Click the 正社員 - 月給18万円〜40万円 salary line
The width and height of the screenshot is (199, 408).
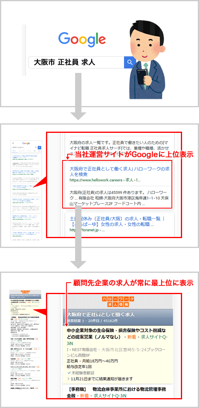[x=92, y=361]
